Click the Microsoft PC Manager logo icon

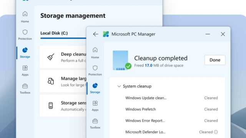pos(106,34)
